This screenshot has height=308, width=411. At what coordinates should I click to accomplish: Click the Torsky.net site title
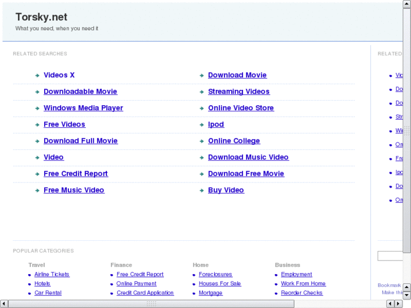[x=41, y=17]
